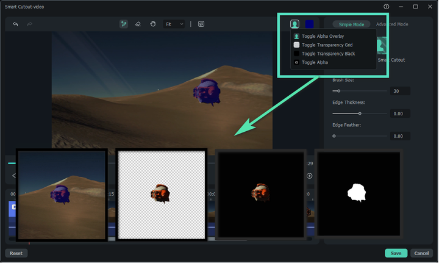This screenshot has width=439, height=263.
Task: Click the compare view icon in toolbar
Action: (201, 24)
